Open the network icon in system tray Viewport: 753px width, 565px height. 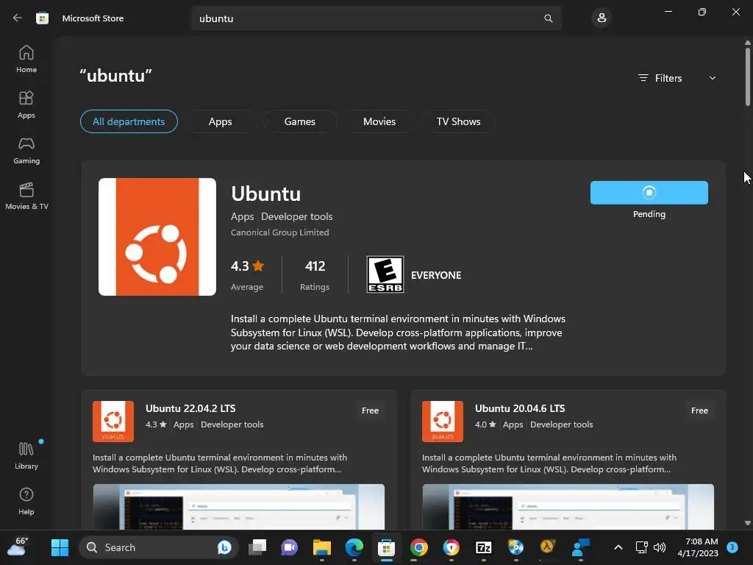(641, 547)
